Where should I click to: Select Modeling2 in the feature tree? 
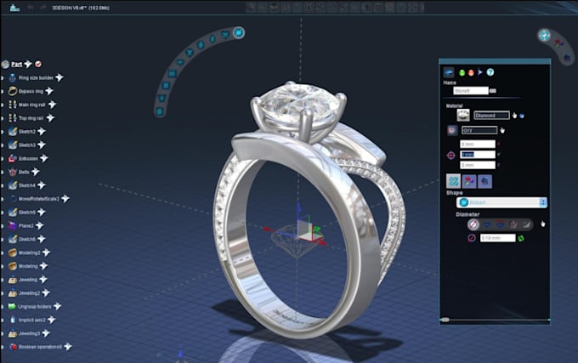tap(29, 252)
